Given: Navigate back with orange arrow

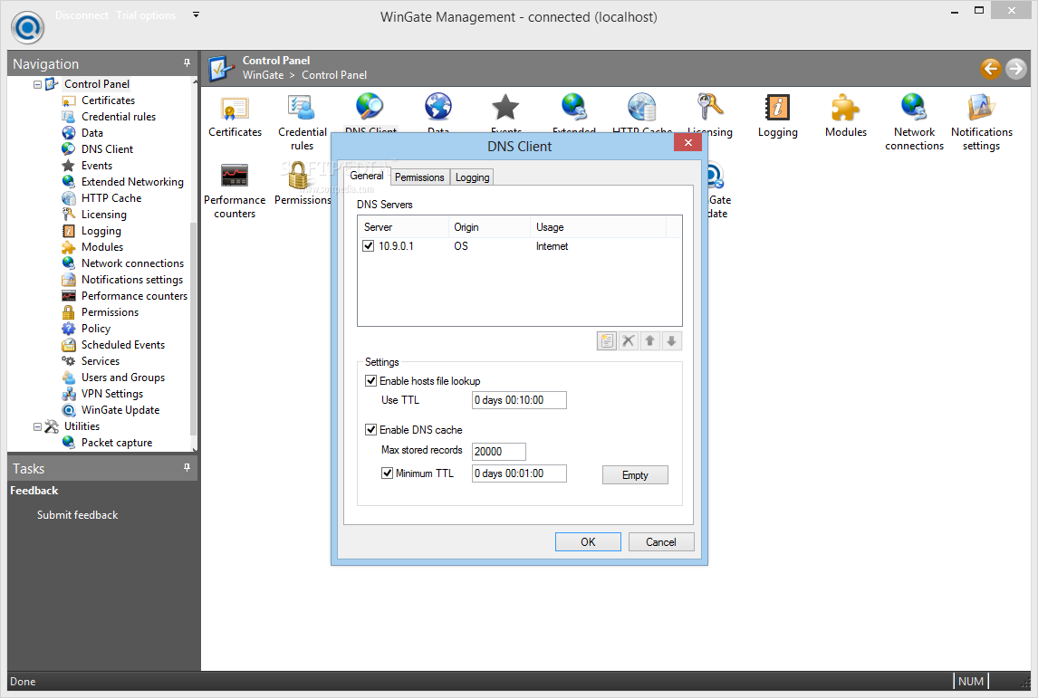Looking at the screenshot, I should pyautogui.click(x=990, y=68).
